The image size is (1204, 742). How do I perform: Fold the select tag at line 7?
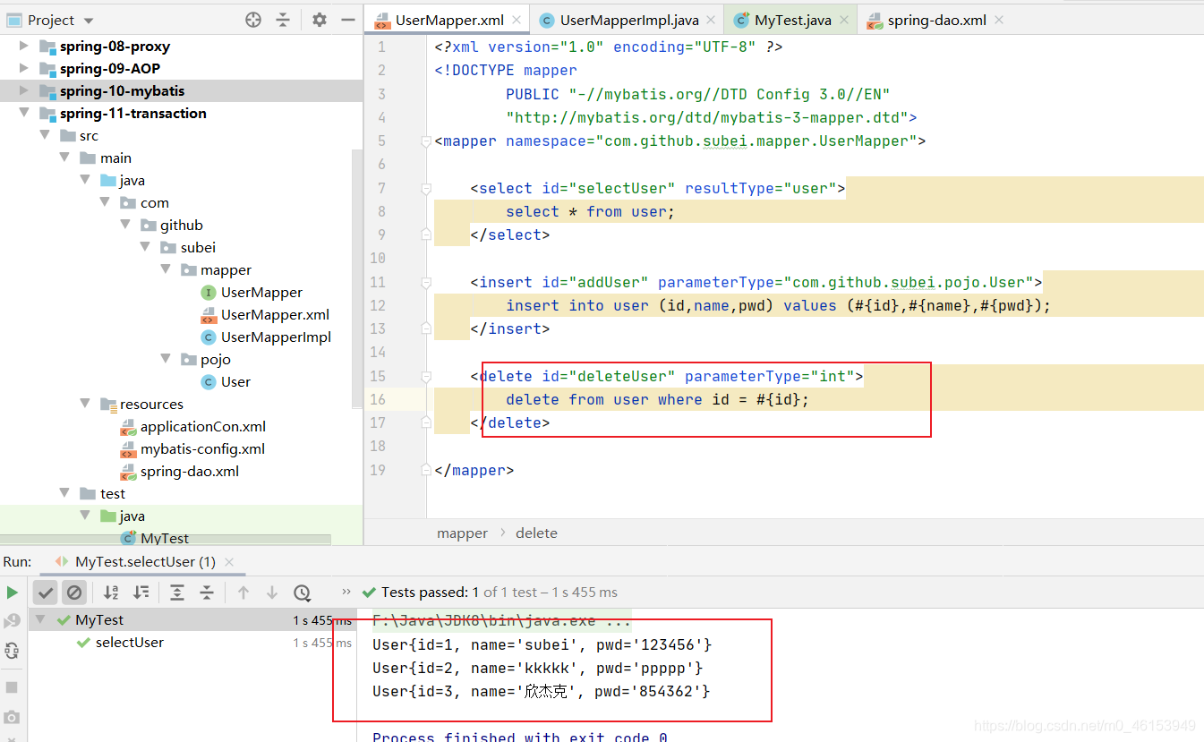coord(426,188)
